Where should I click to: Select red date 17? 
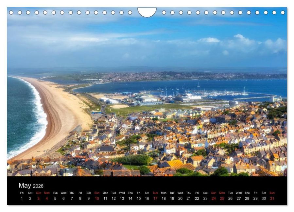pos(155,199)
